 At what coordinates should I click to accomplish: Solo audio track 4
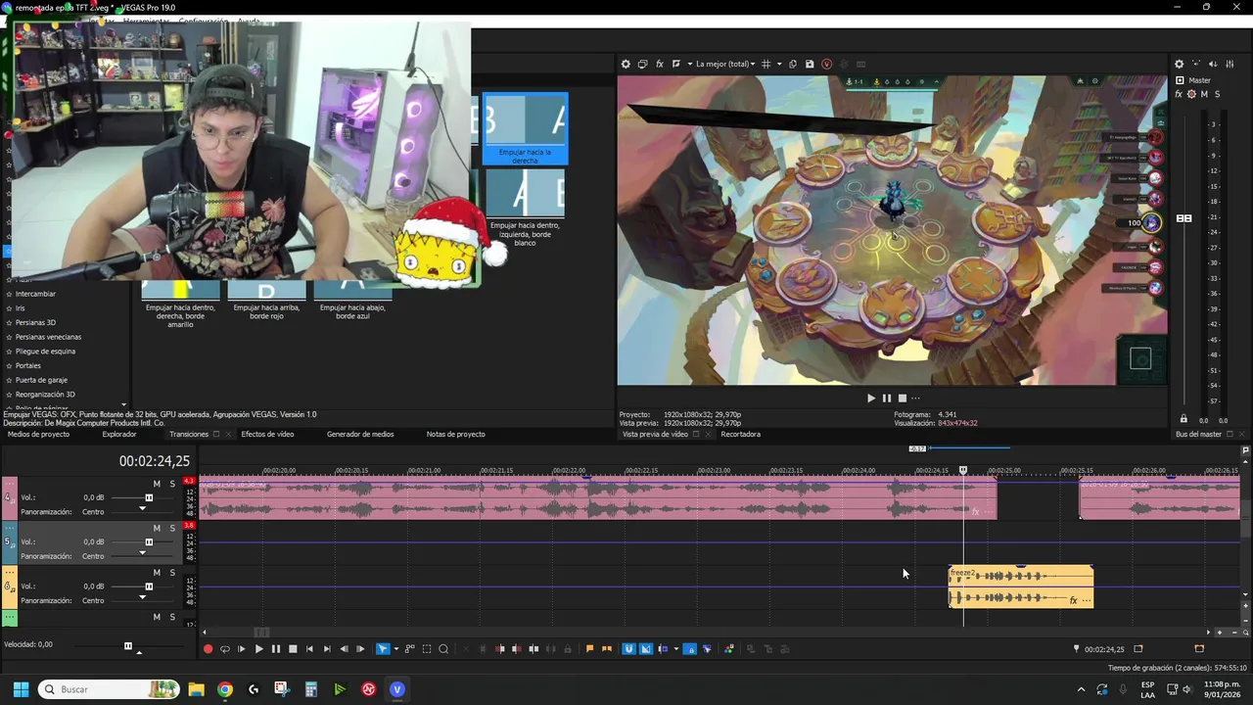point(172,484)
